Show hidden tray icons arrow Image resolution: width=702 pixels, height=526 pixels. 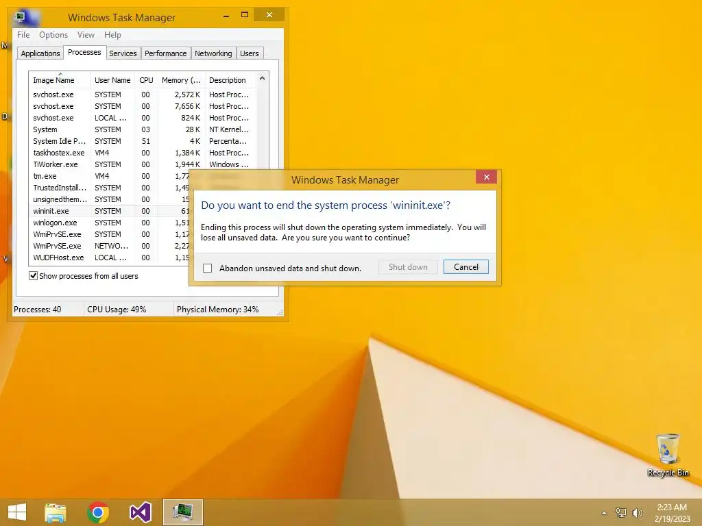[605, 513]
